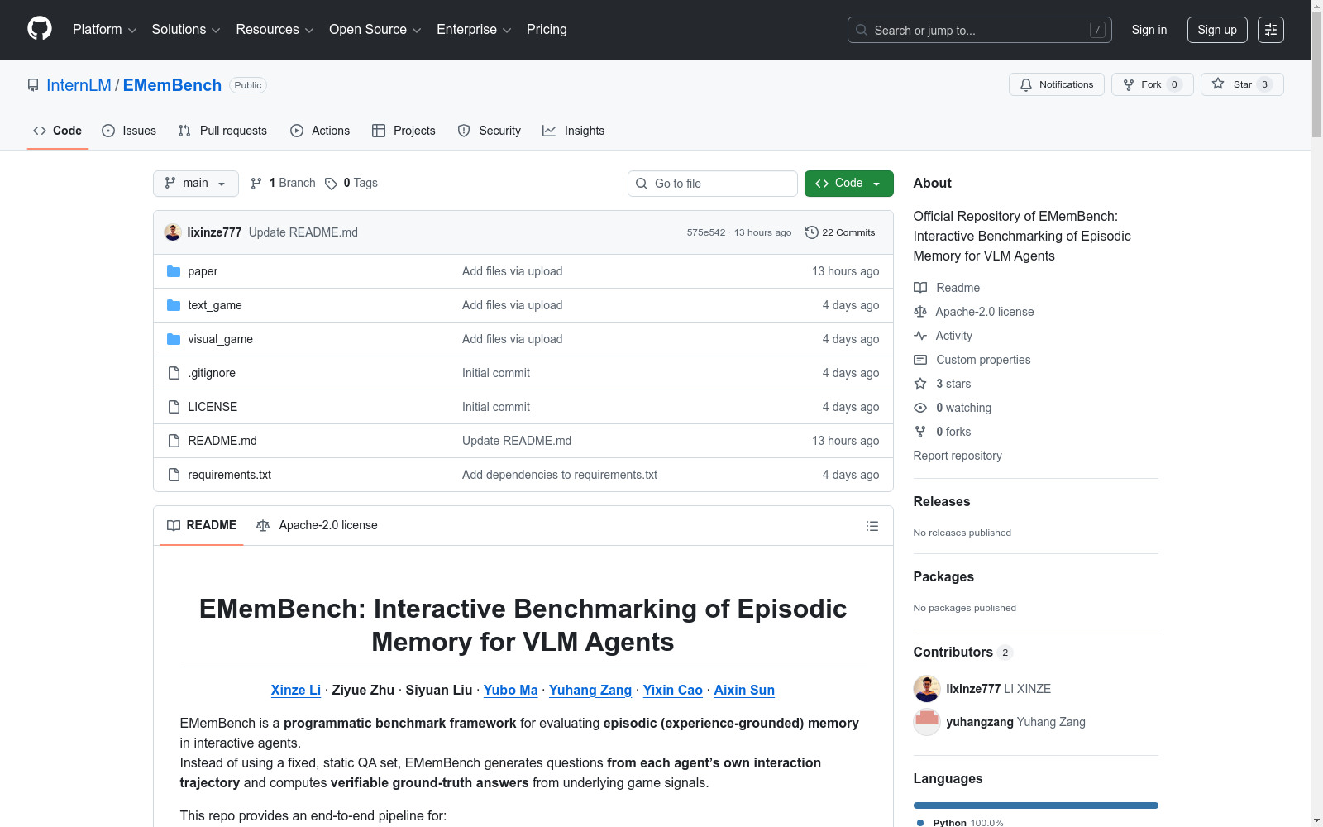This screenshot has height=827, width=1323.
Task: Open the paper folder
Action: [203, 271]
